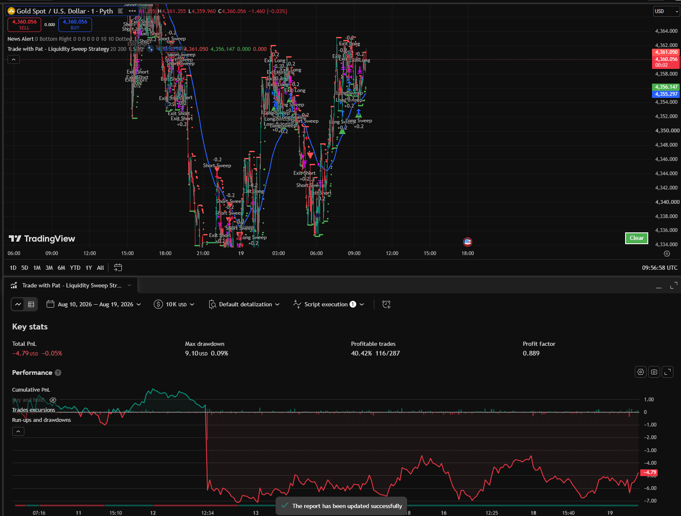Expand performance chart to fullscreen
681x516 pixels.
(668, 372)
